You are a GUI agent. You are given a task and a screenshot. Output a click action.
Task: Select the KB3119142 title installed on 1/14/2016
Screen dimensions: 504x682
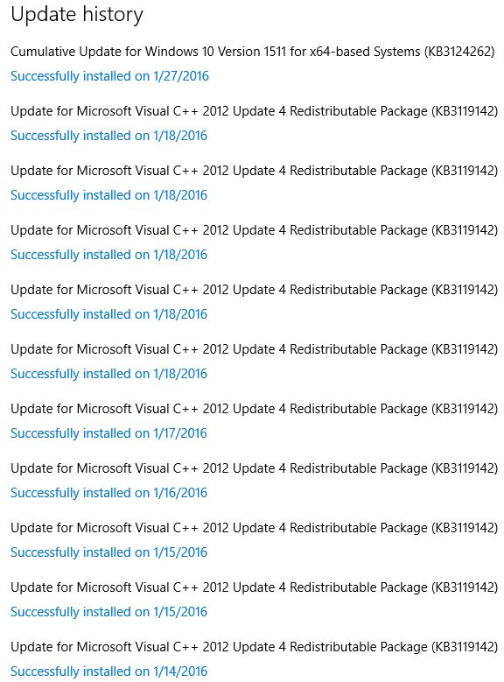(x=255, y=647)
